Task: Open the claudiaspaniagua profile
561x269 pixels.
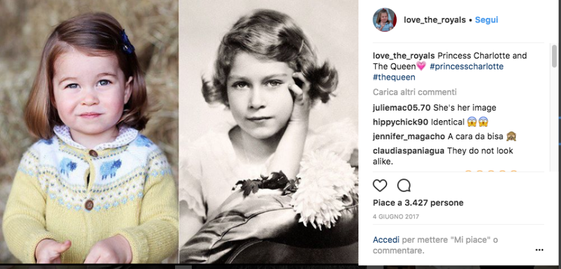Action: pos(409,151)
